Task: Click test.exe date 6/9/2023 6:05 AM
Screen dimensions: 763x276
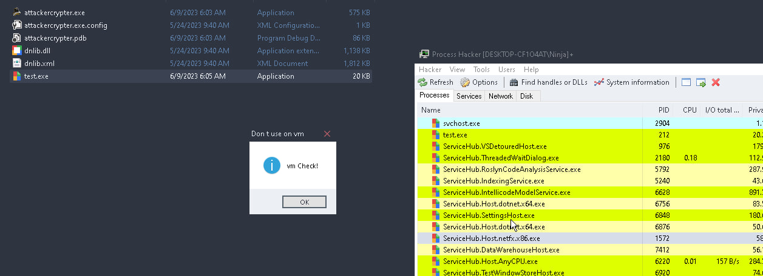Action: [x=198, y=76]
